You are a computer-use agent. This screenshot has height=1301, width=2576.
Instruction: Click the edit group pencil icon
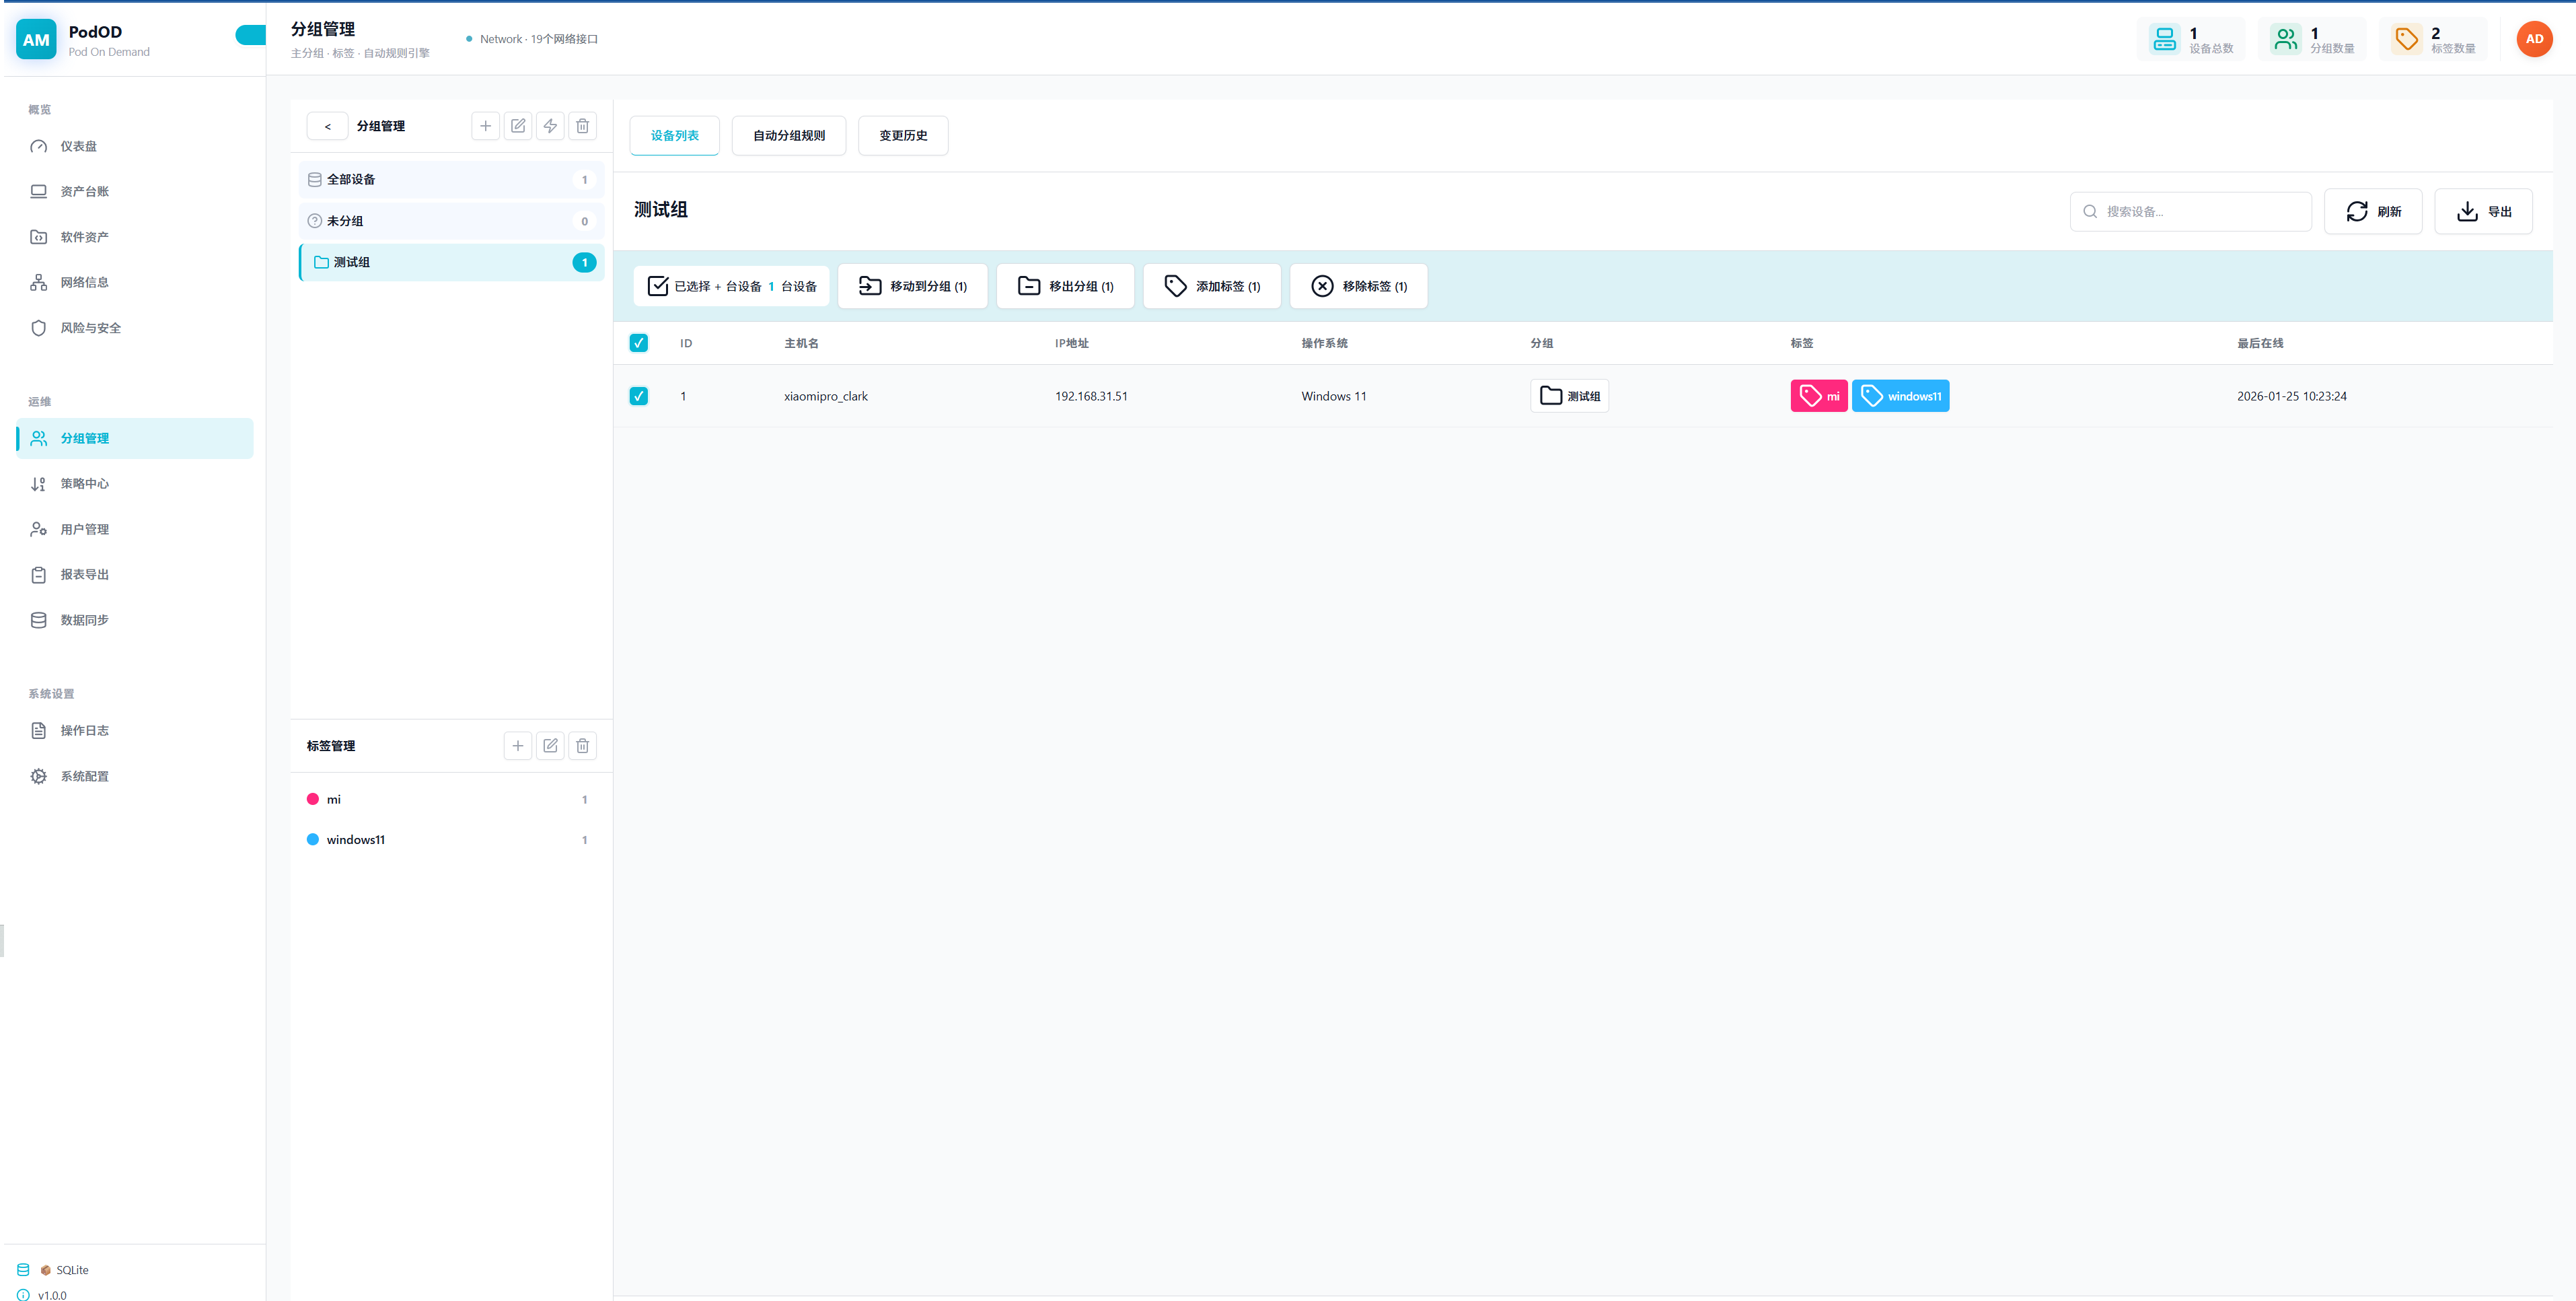pyautogui.click(x=518, y=126)
